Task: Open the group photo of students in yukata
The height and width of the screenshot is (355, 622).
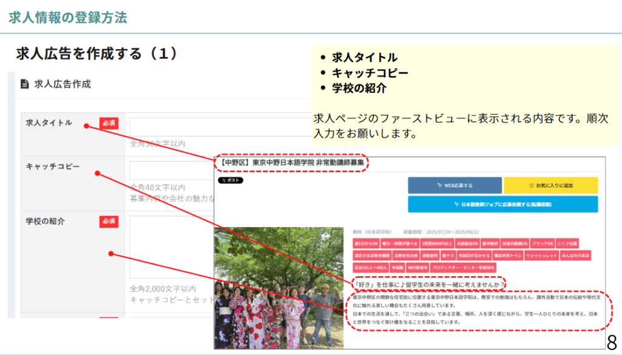Action: 279,285
